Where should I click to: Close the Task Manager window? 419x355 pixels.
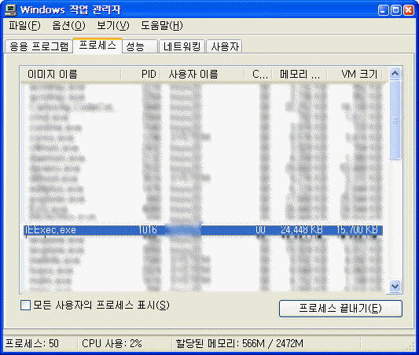(x=409, y=10)
